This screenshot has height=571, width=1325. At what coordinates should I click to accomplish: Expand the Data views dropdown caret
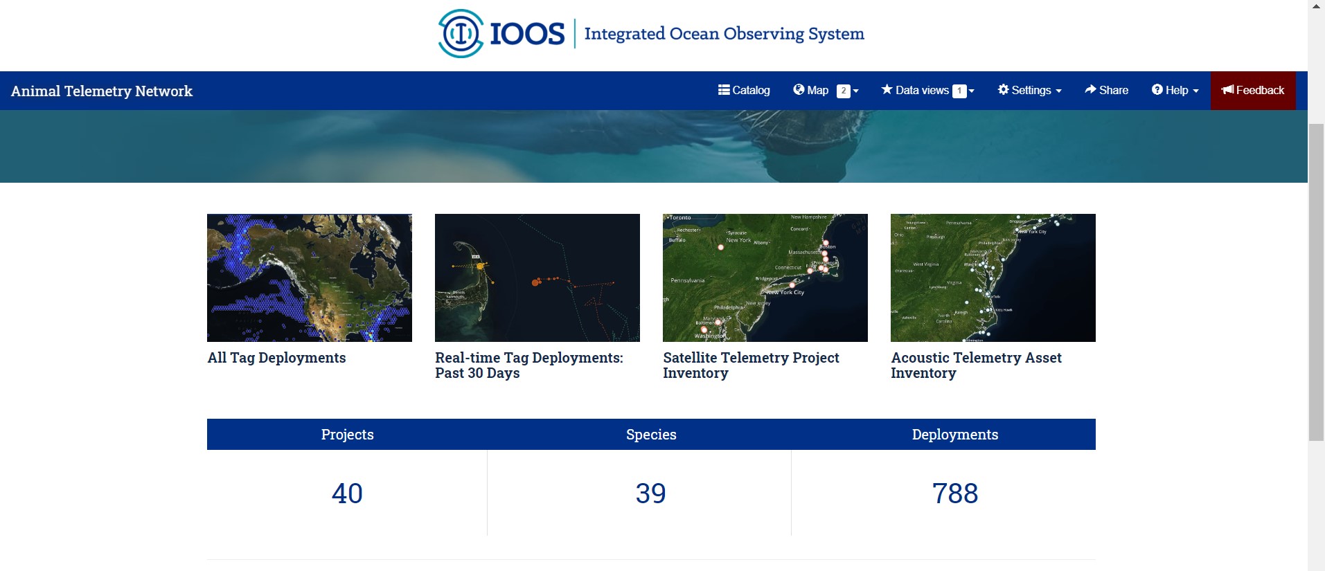(x=972, y=91)
